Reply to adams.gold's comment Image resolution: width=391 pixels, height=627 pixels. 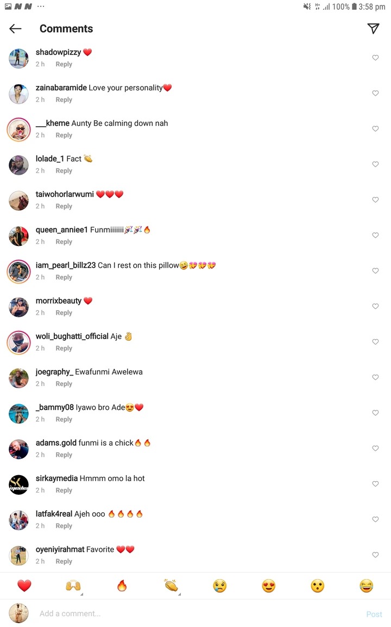coord(64,454)
